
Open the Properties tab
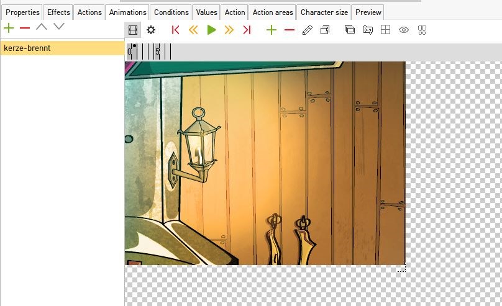click(x=22, y=12)
